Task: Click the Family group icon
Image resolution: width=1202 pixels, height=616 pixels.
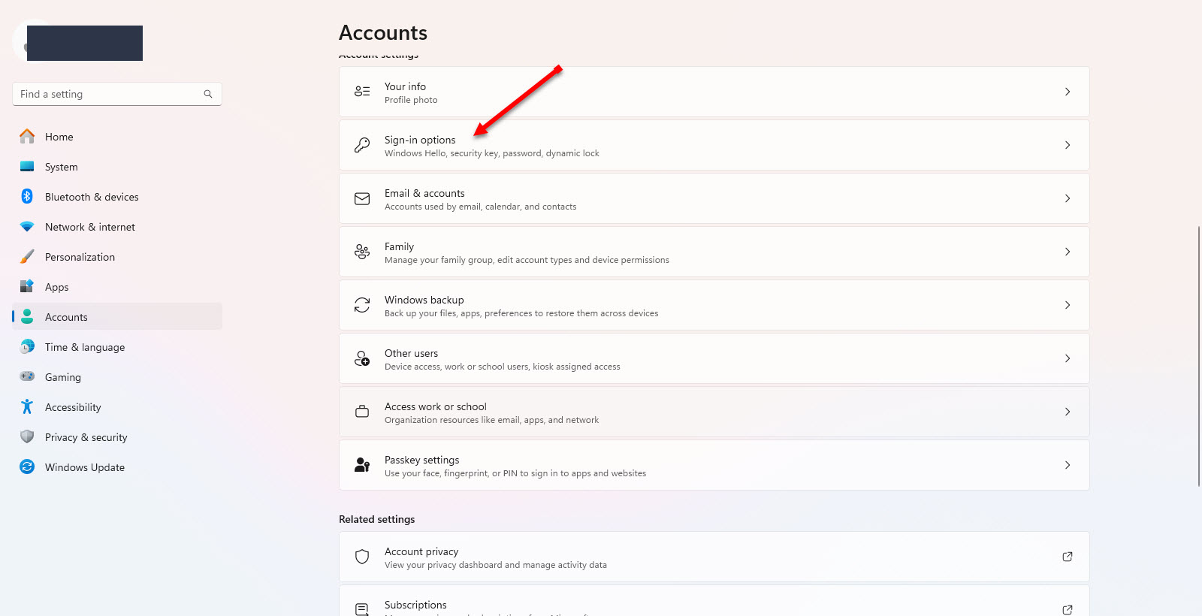Action: pos(362,252)
